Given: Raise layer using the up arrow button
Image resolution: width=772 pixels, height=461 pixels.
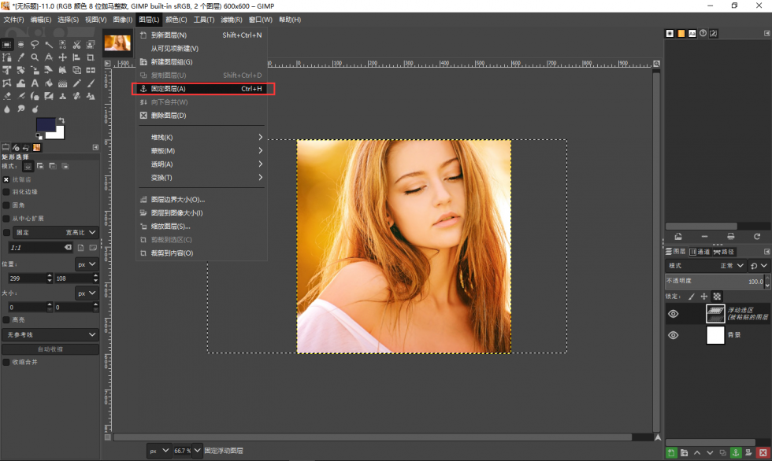Looking at the screenshot, I should (x=696, y=452).
